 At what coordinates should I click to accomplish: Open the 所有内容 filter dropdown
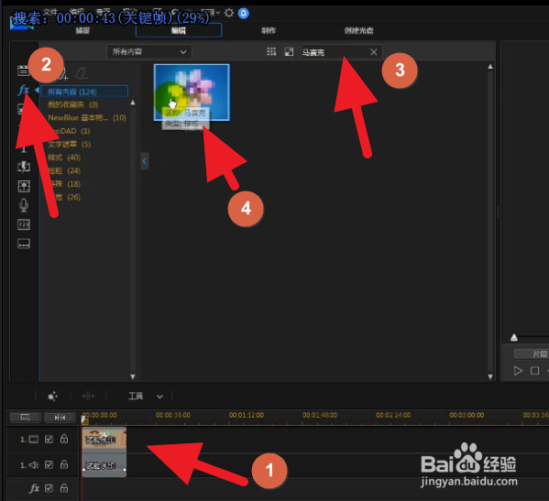coord(149,52)
